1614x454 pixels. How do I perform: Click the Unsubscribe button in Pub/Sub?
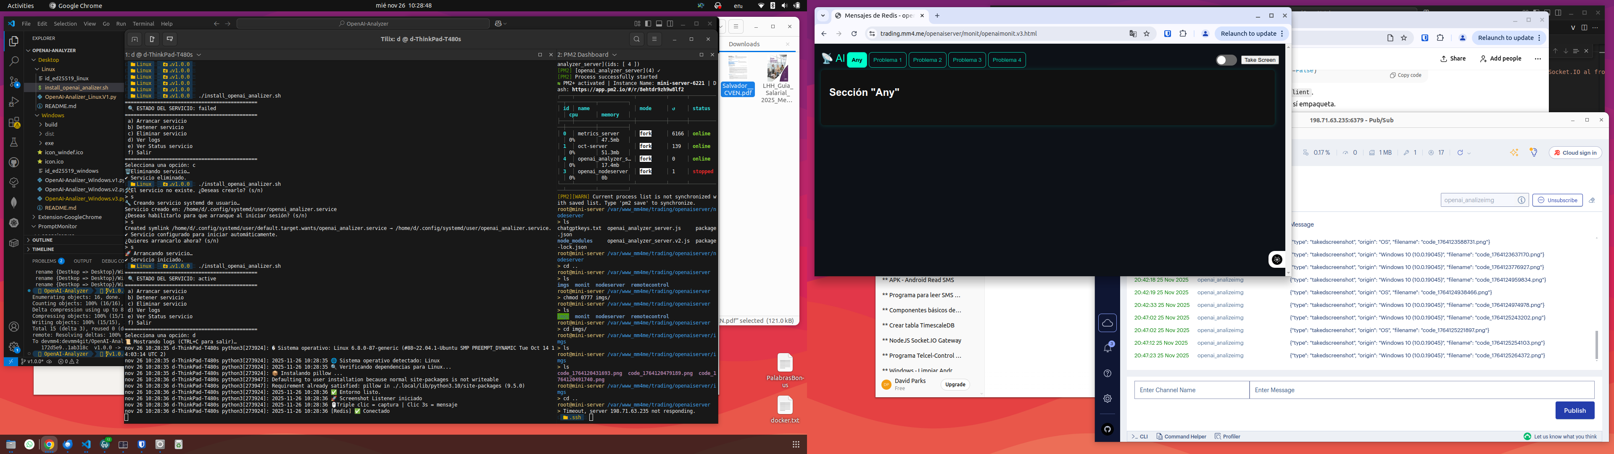(x=1557, y=200)
